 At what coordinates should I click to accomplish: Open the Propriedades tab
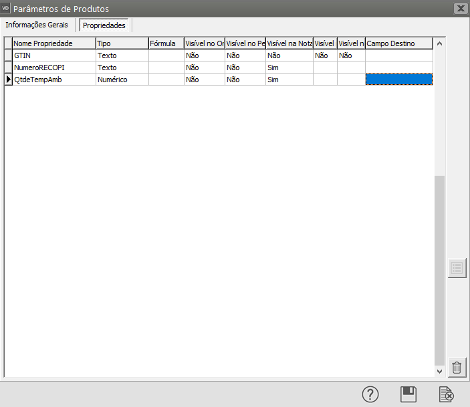(104, 25)
